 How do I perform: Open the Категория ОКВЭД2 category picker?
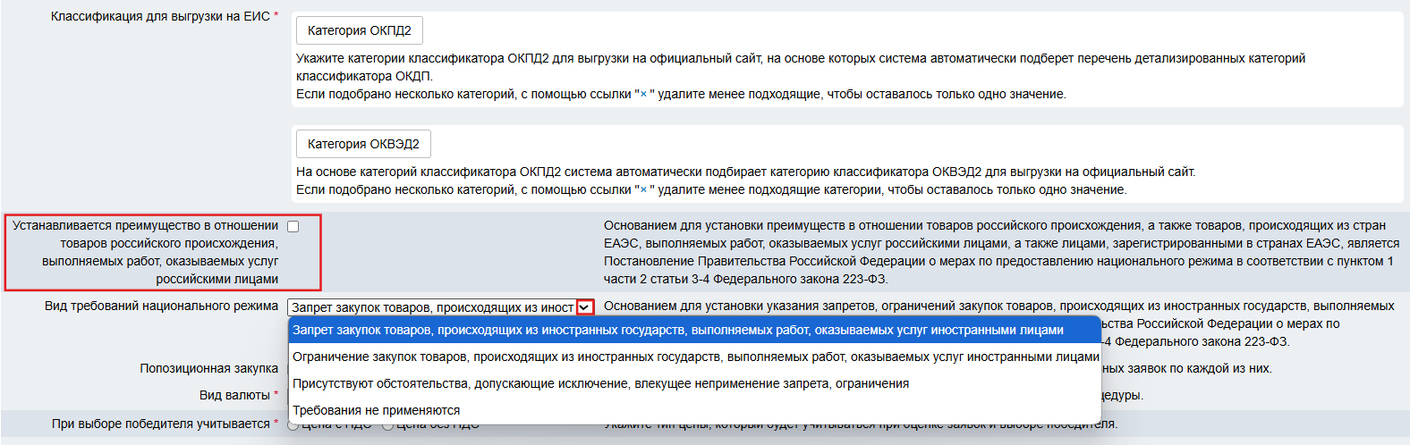click(362, 144)
